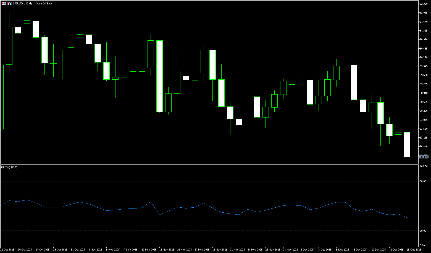Click the 100.00 RSI scale label
Viewport: 431px width, 253px height.
click(423, 166)
